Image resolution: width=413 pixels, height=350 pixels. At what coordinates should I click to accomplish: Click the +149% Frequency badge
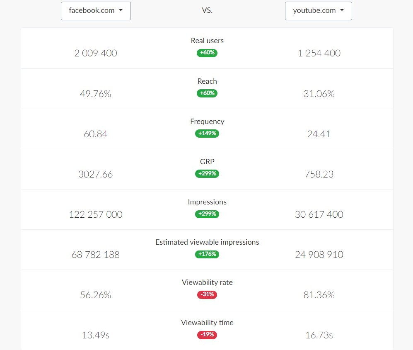pyautogui.click(x=207, y=134)
